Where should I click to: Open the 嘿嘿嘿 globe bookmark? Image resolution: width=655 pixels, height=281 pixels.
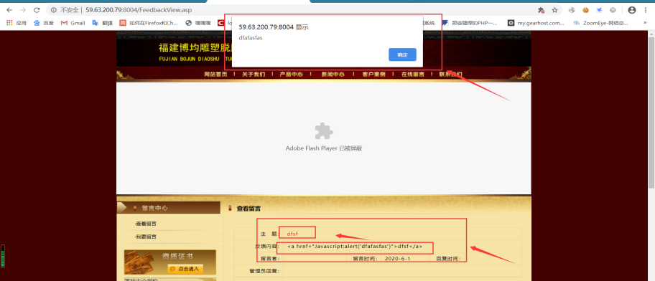(x=198, y=23)
